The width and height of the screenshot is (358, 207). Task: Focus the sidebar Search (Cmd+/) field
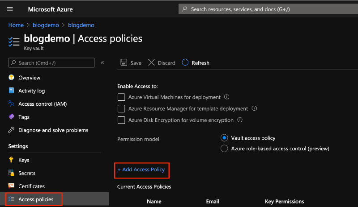click(51, 62)
